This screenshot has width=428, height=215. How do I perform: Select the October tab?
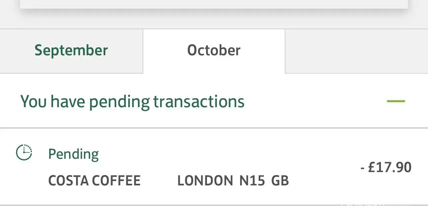click(214, 51)
